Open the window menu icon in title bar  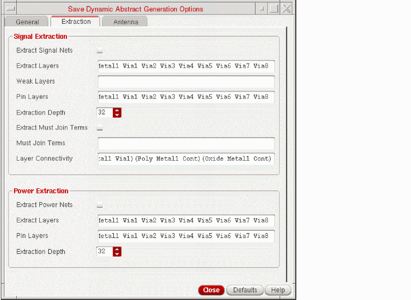[x=11, y=9]
